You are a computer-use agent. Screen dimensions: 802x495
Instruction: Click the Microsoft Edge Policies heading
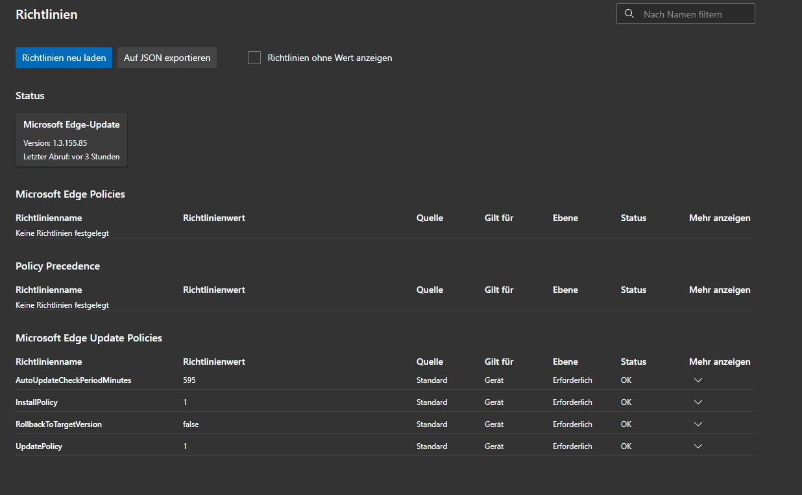[70, 194]
